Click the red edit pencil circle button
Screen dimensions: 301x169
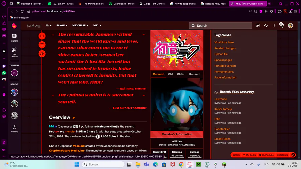pyautogui.click(x=42, y=54)
